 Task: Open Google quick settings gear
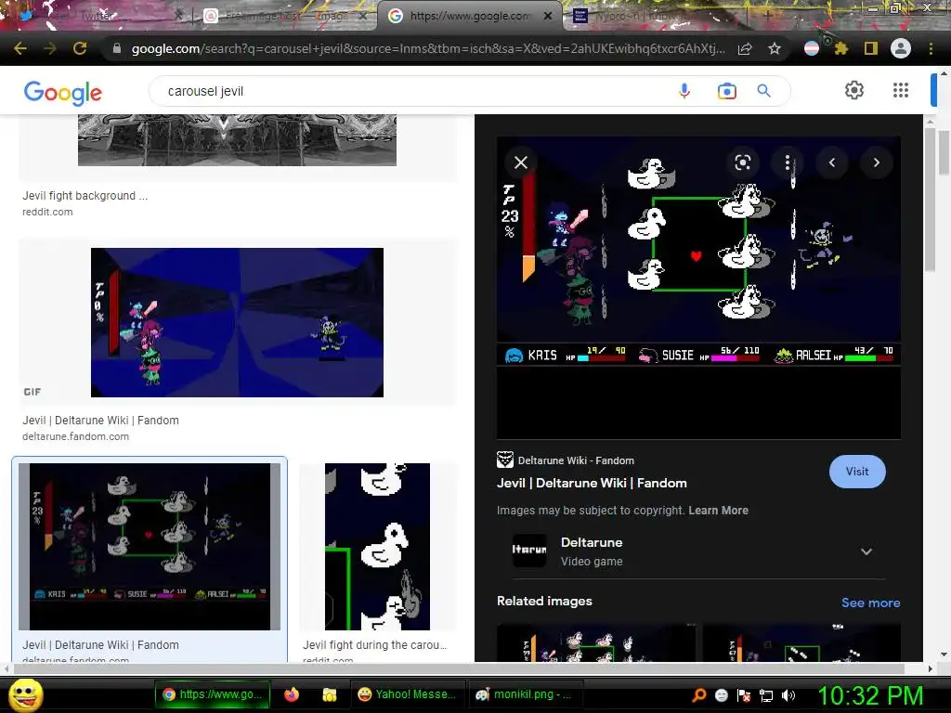click(x=854, y=90)
